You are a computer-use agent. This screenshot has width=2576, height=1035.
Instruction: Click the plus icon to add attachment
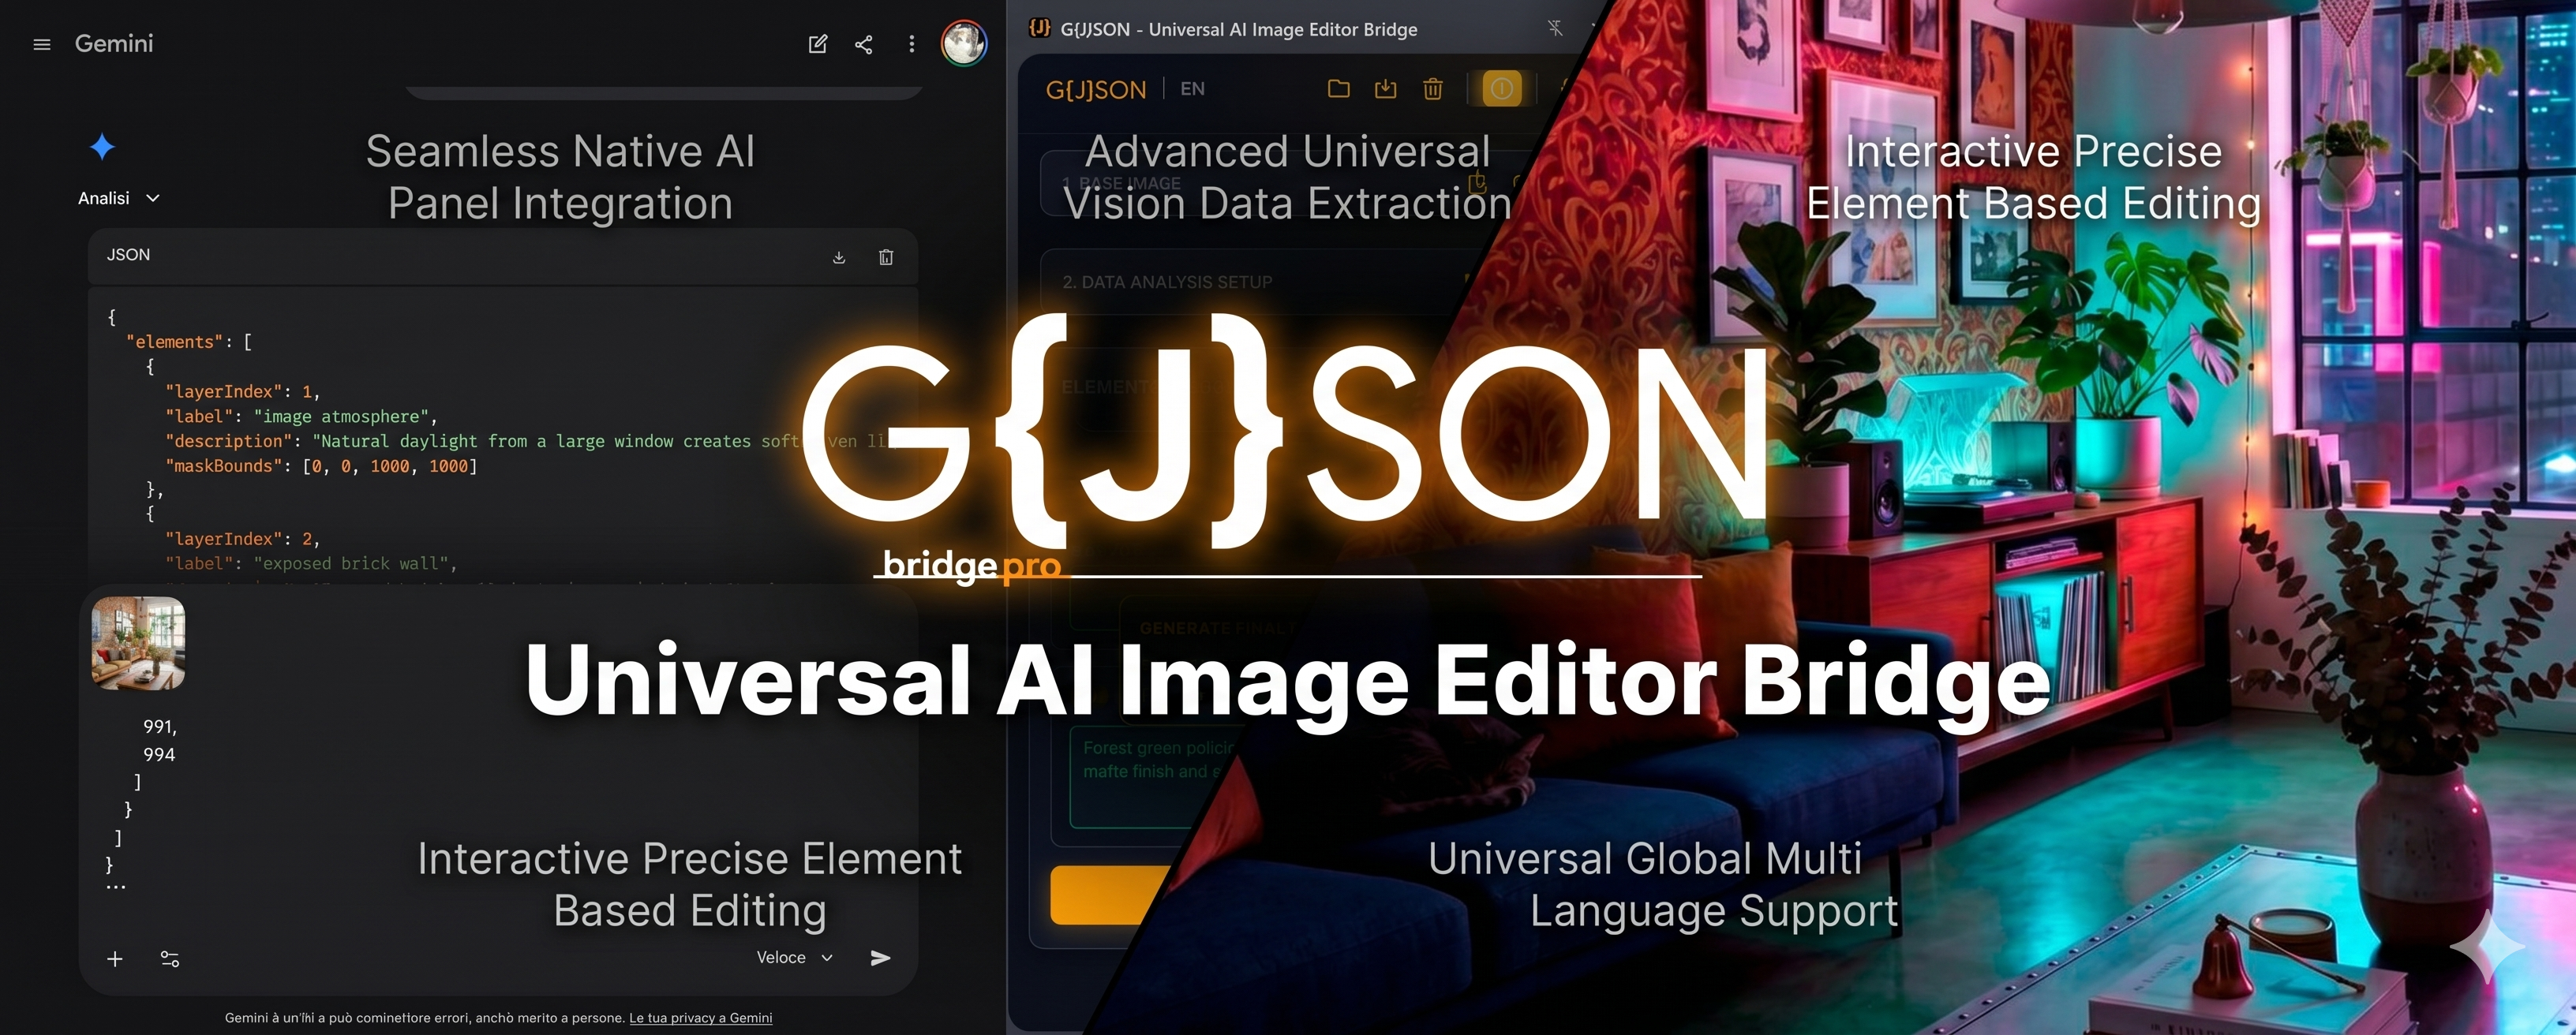[x=115, y=959]
